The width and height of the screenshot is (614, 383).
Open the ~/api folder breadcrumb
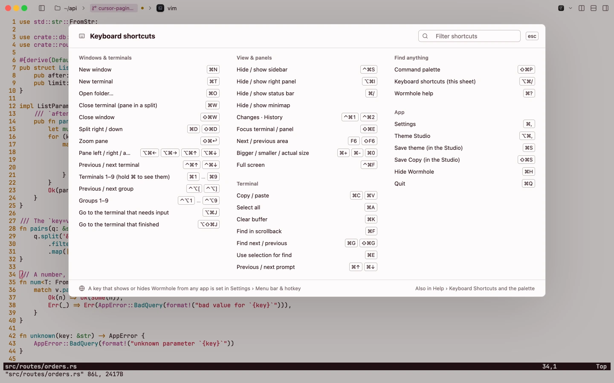pos(66,8)
